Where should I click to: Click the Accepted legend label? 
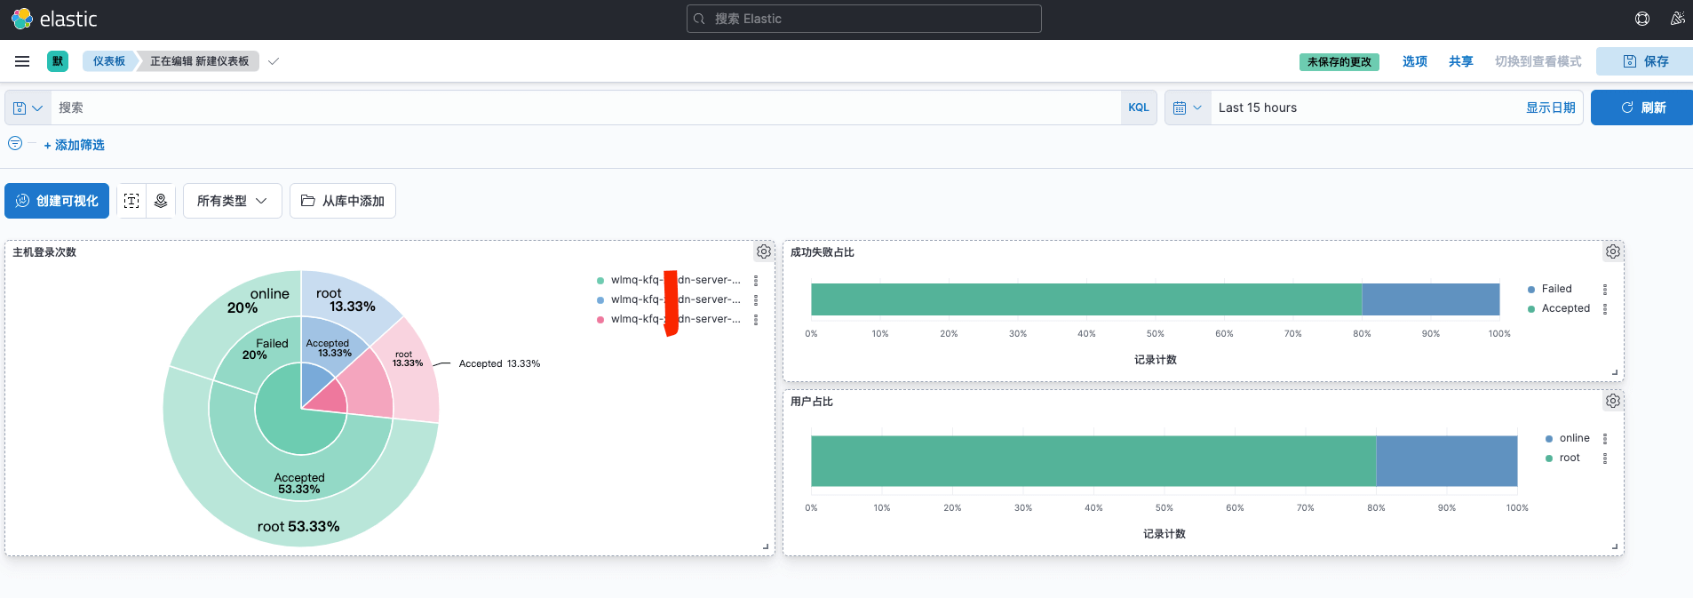1566,309
